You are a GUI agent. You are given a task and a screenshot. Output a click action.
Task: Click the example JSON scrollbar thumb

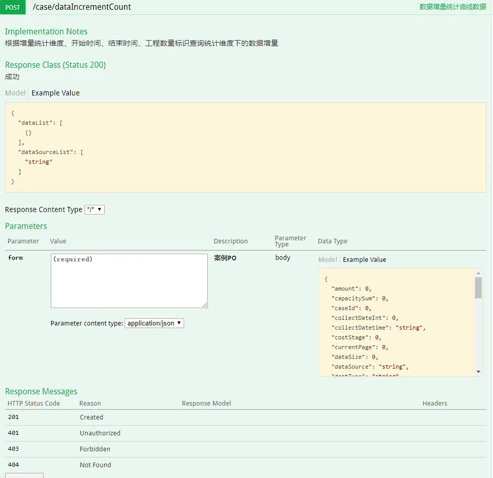click(x=478, y=288)
